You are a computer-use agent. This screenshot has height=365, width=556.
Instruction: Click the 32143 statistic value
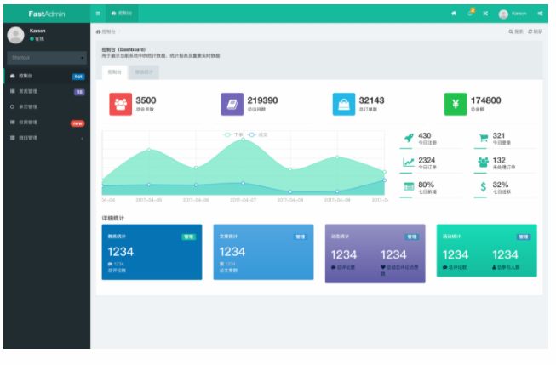371,100
